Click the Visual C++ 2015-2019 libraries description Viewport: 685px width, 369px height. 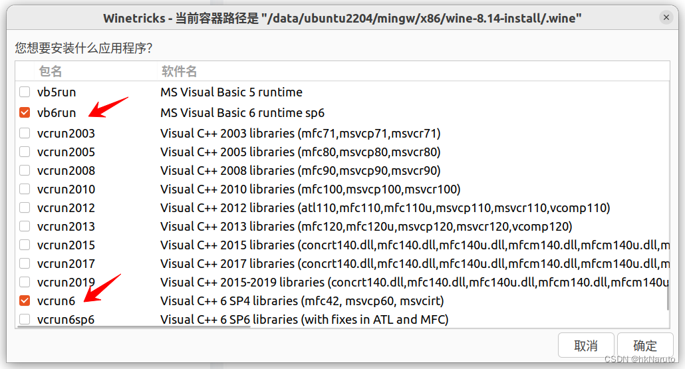(414, 282)
